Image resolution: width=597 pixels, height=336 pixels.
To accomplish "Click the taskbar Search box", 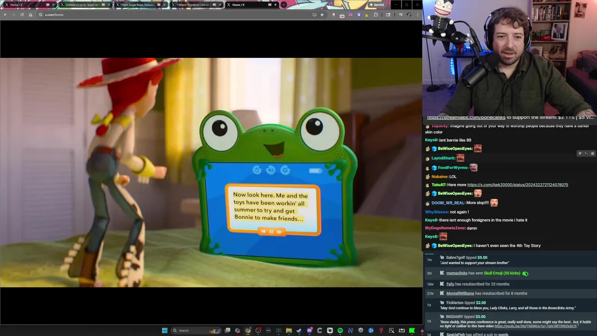I will [196, 330].
